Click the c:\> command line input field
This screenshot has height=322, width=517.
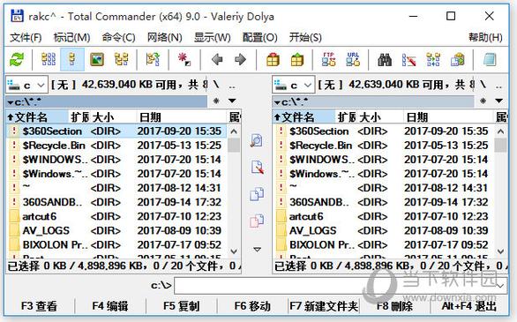click(341, 286)
